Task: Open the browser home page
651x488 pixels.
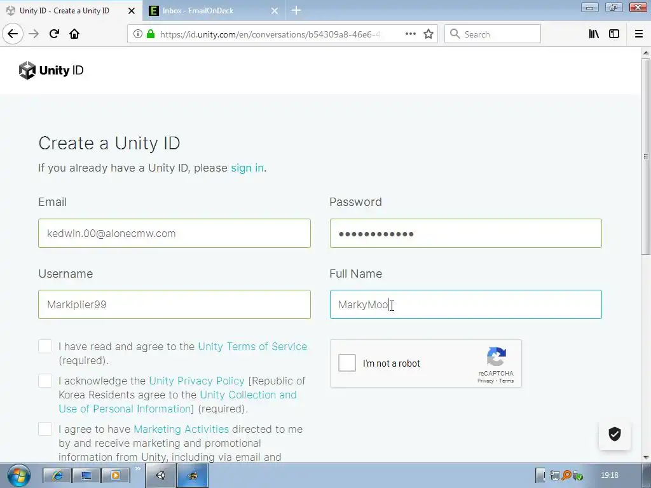Action: [x=74, y=34]
